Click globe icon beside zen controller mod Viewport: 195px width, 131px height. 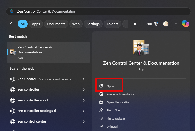pos(13,100)
